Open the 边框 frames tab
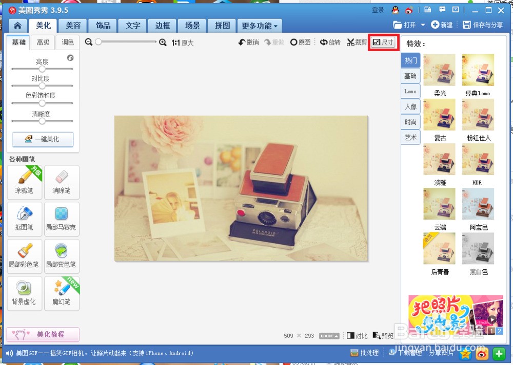This screenshot has height=365, width=513. 163,26
